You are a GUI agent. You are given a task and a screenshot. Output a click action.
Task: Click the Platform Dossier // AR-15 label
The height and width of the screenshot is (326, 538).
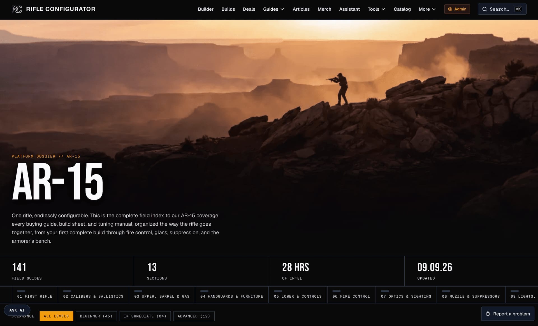[x=46, y=156]
